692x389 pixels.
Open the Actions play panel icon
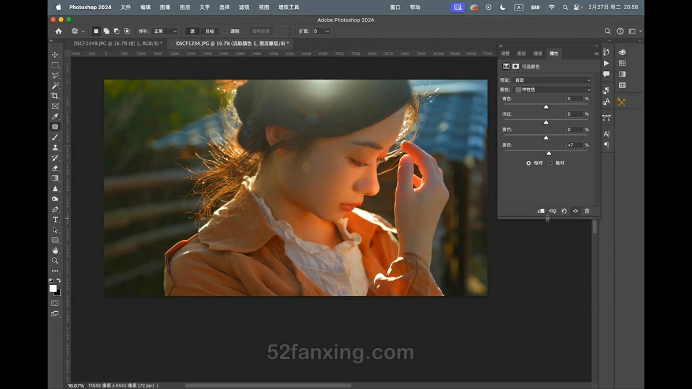point(606,63)
